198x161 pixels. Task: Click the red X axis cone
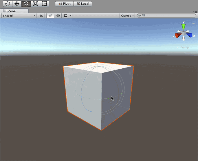[178, 35]
